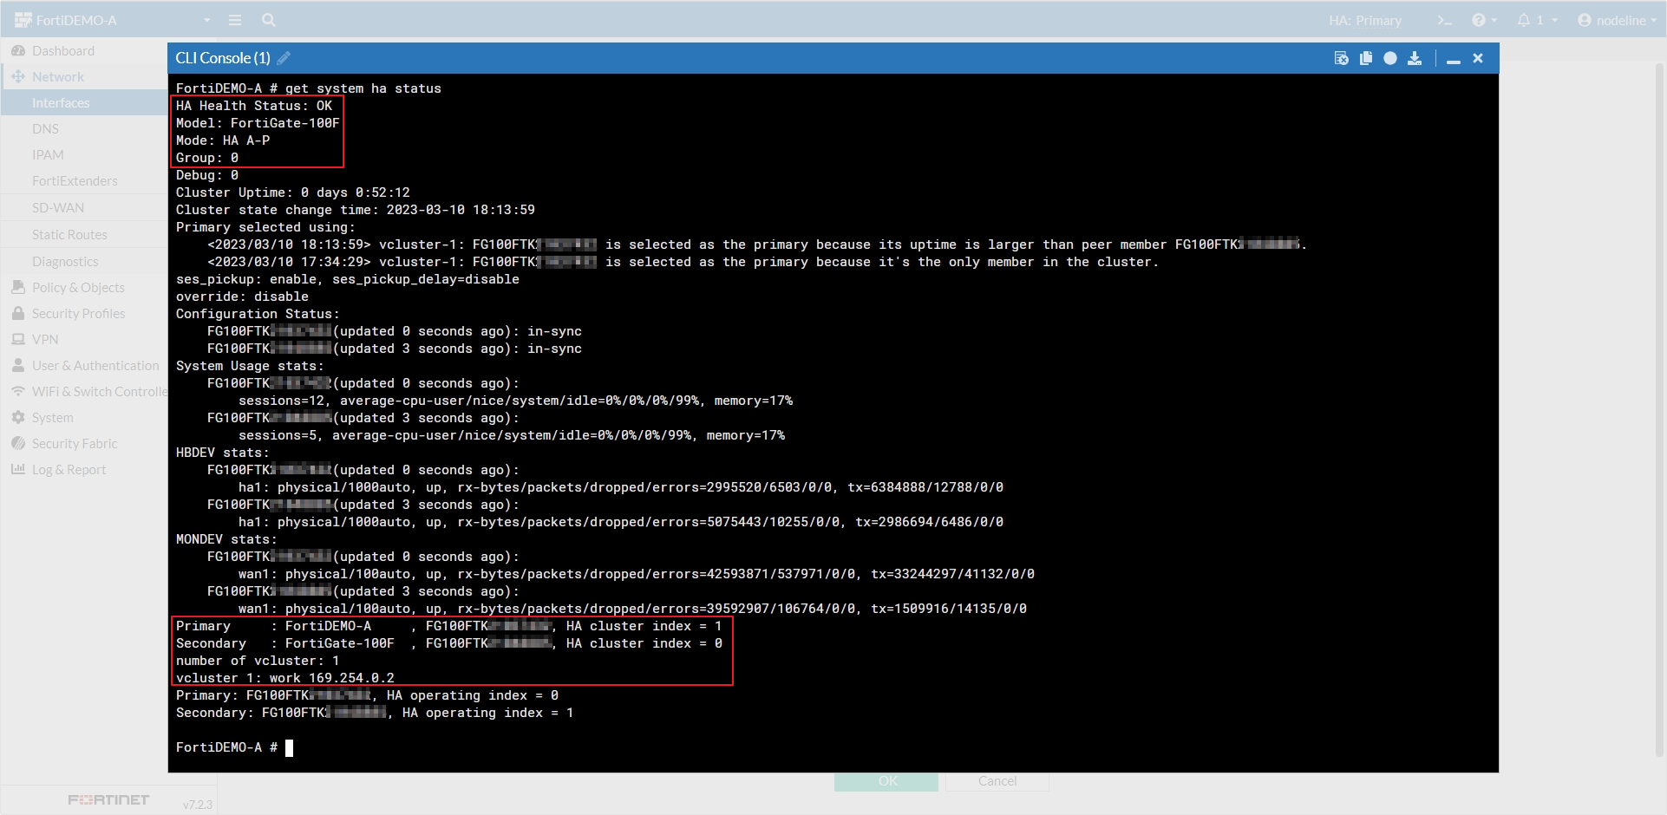Click 'number of vcluster: 1' line
The image size is (1667, 815).
[x=258, y=661]
